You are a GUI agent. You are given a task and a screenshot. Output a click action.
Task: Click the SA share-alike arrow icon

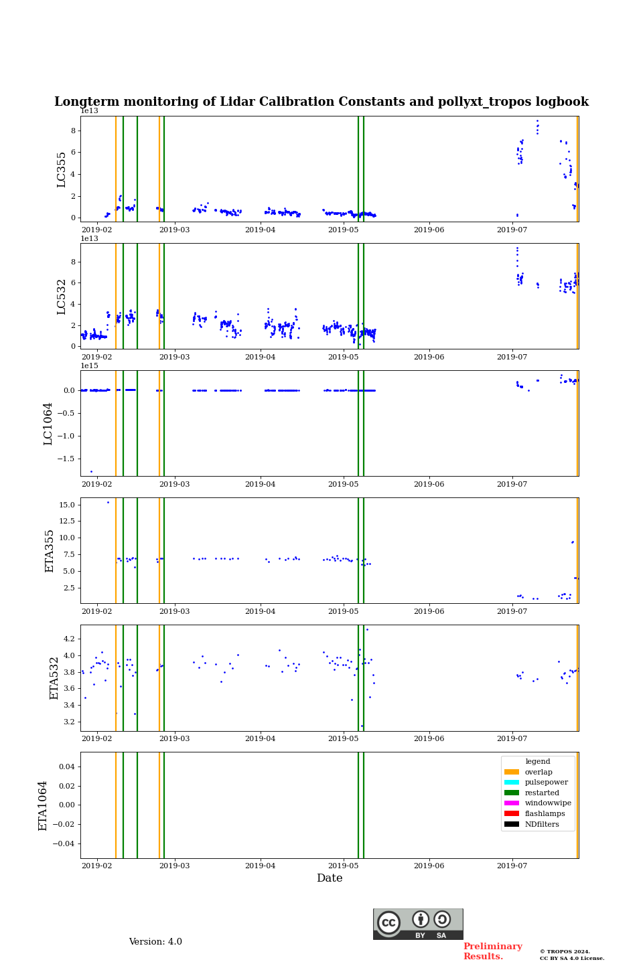tap(442, 920)
